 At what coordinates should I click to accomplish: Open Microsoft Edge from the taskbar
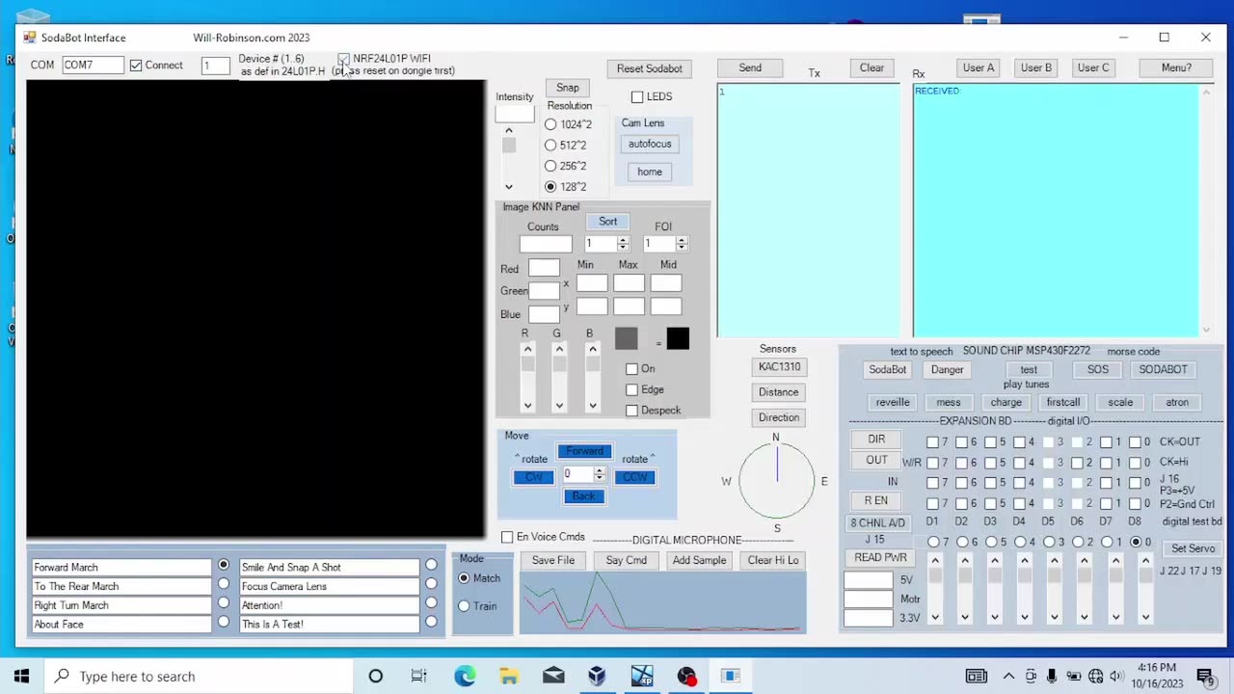pyautogui.click(x=465, y=676)
